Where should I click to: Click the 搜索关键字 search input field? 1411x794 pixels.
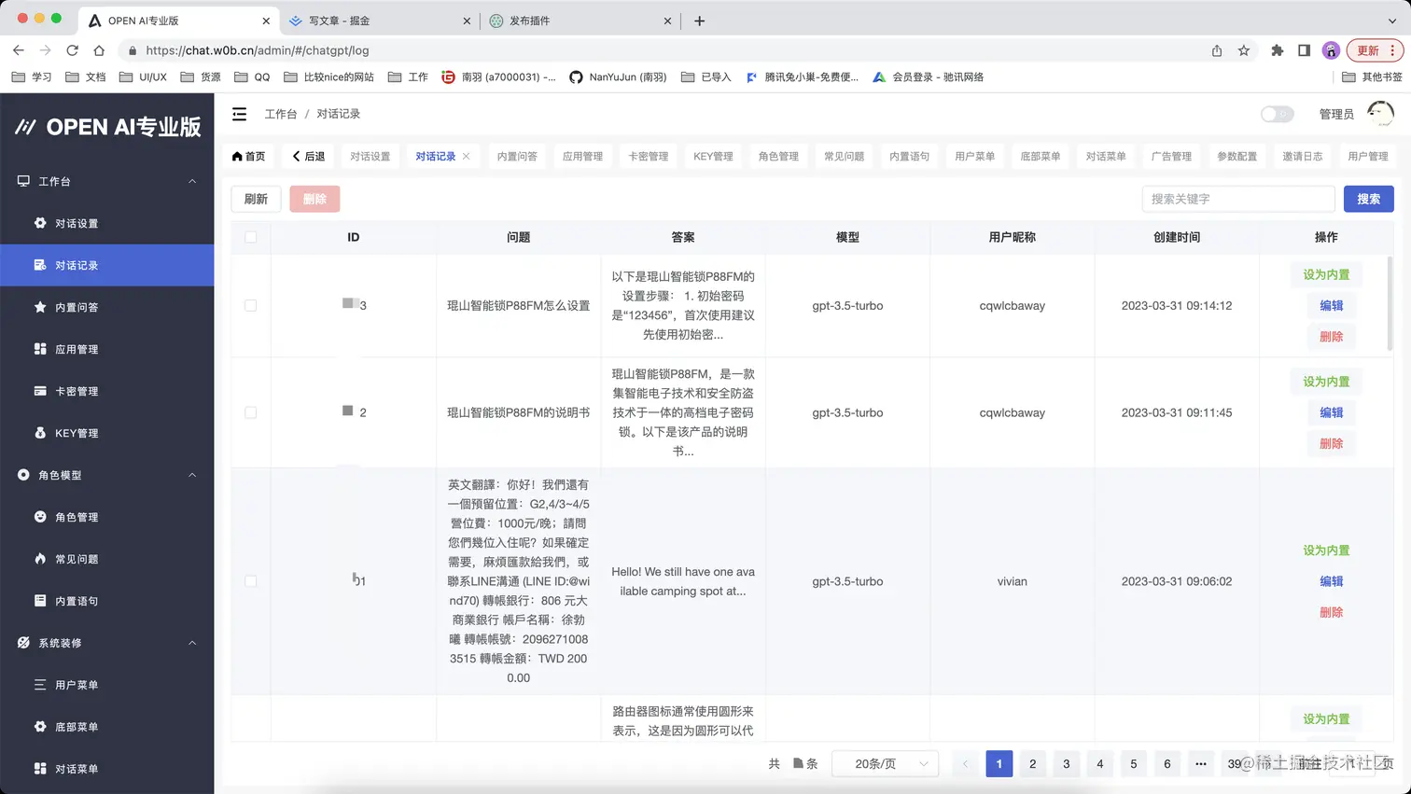(x=1238, y=199)
